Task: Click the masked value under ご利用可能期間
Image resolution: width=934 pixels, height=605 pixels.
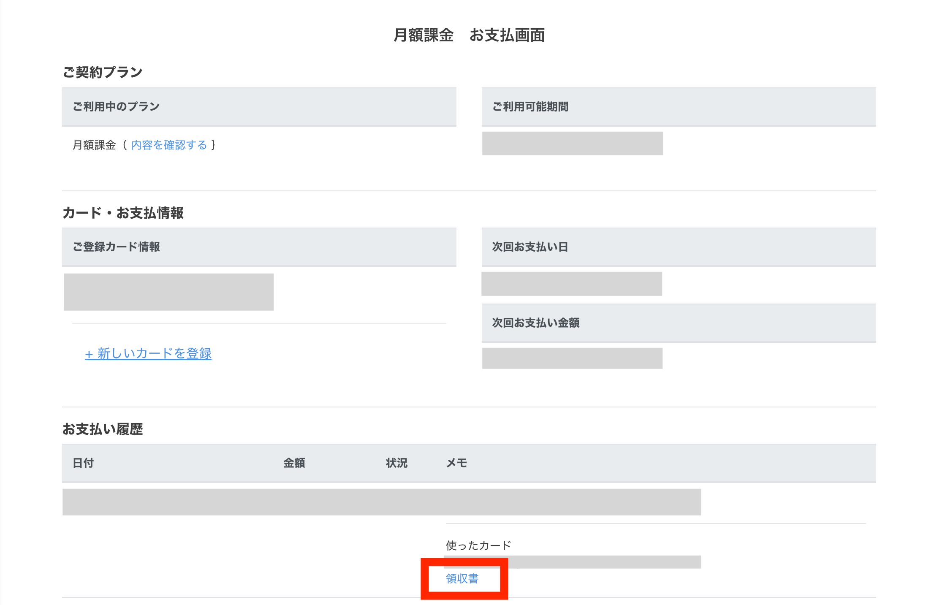Action: pyautogui.click(x=572, y=144)
